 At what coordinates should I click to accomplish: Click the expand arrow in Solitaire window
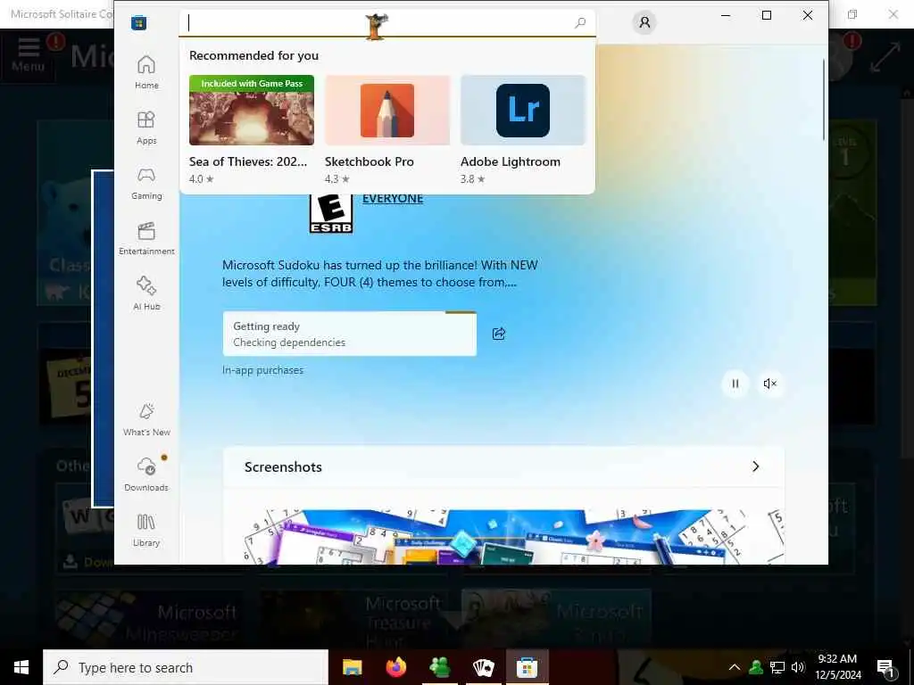click(885, 57)
